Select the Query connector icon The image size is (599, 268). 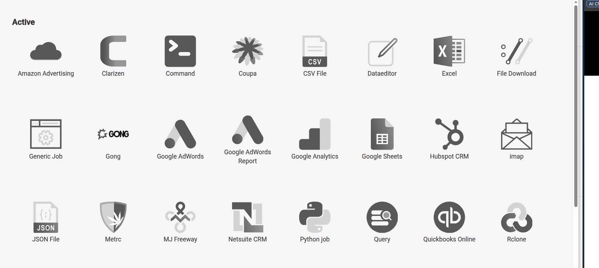(x=382, y=217)
